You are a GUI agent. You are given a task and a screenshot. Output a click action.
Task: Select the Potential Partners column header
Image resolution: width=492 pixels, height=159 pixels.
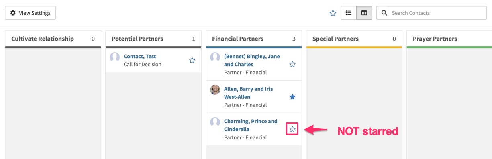click(x=137, y=39)
